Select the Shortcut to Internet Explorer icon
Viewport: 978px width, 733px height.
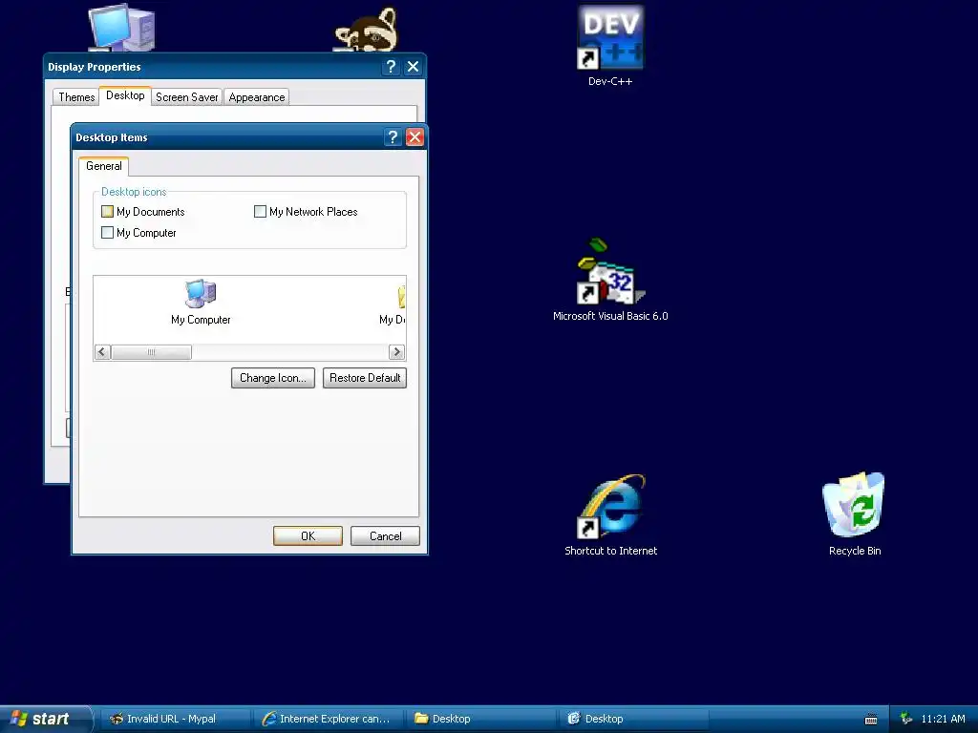coord(610,506)
